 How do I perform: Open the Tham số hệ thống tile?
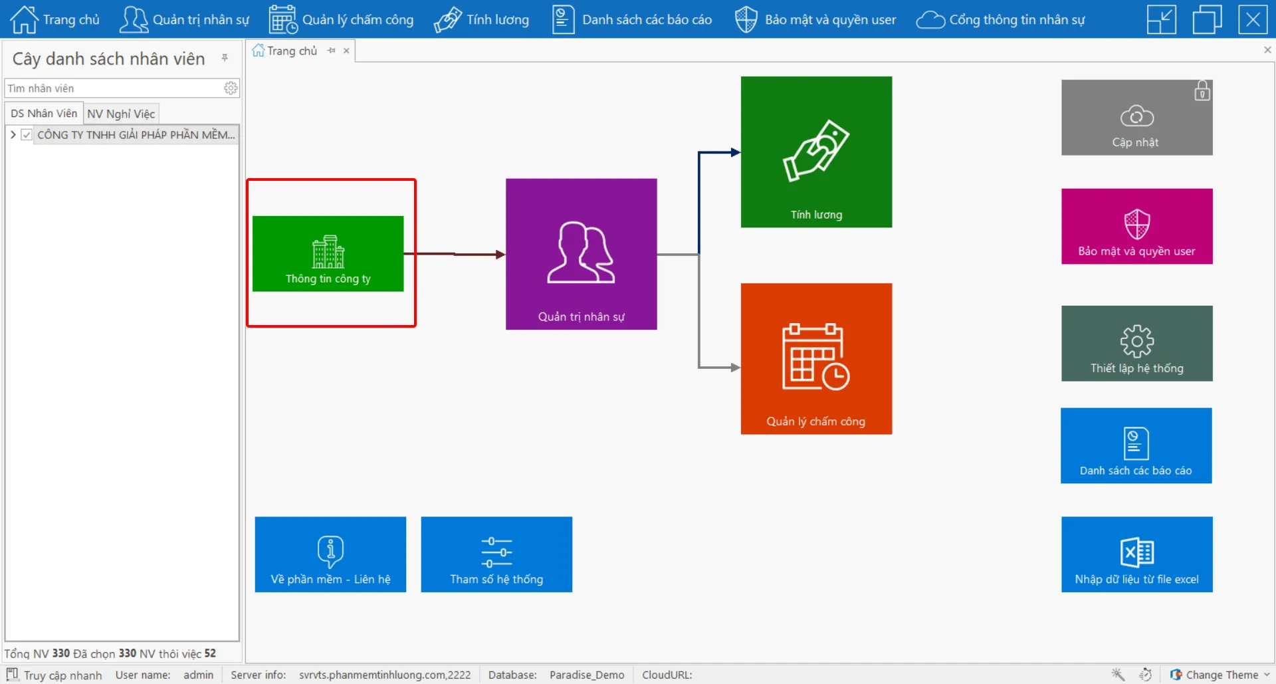click(x=496, y=554)
